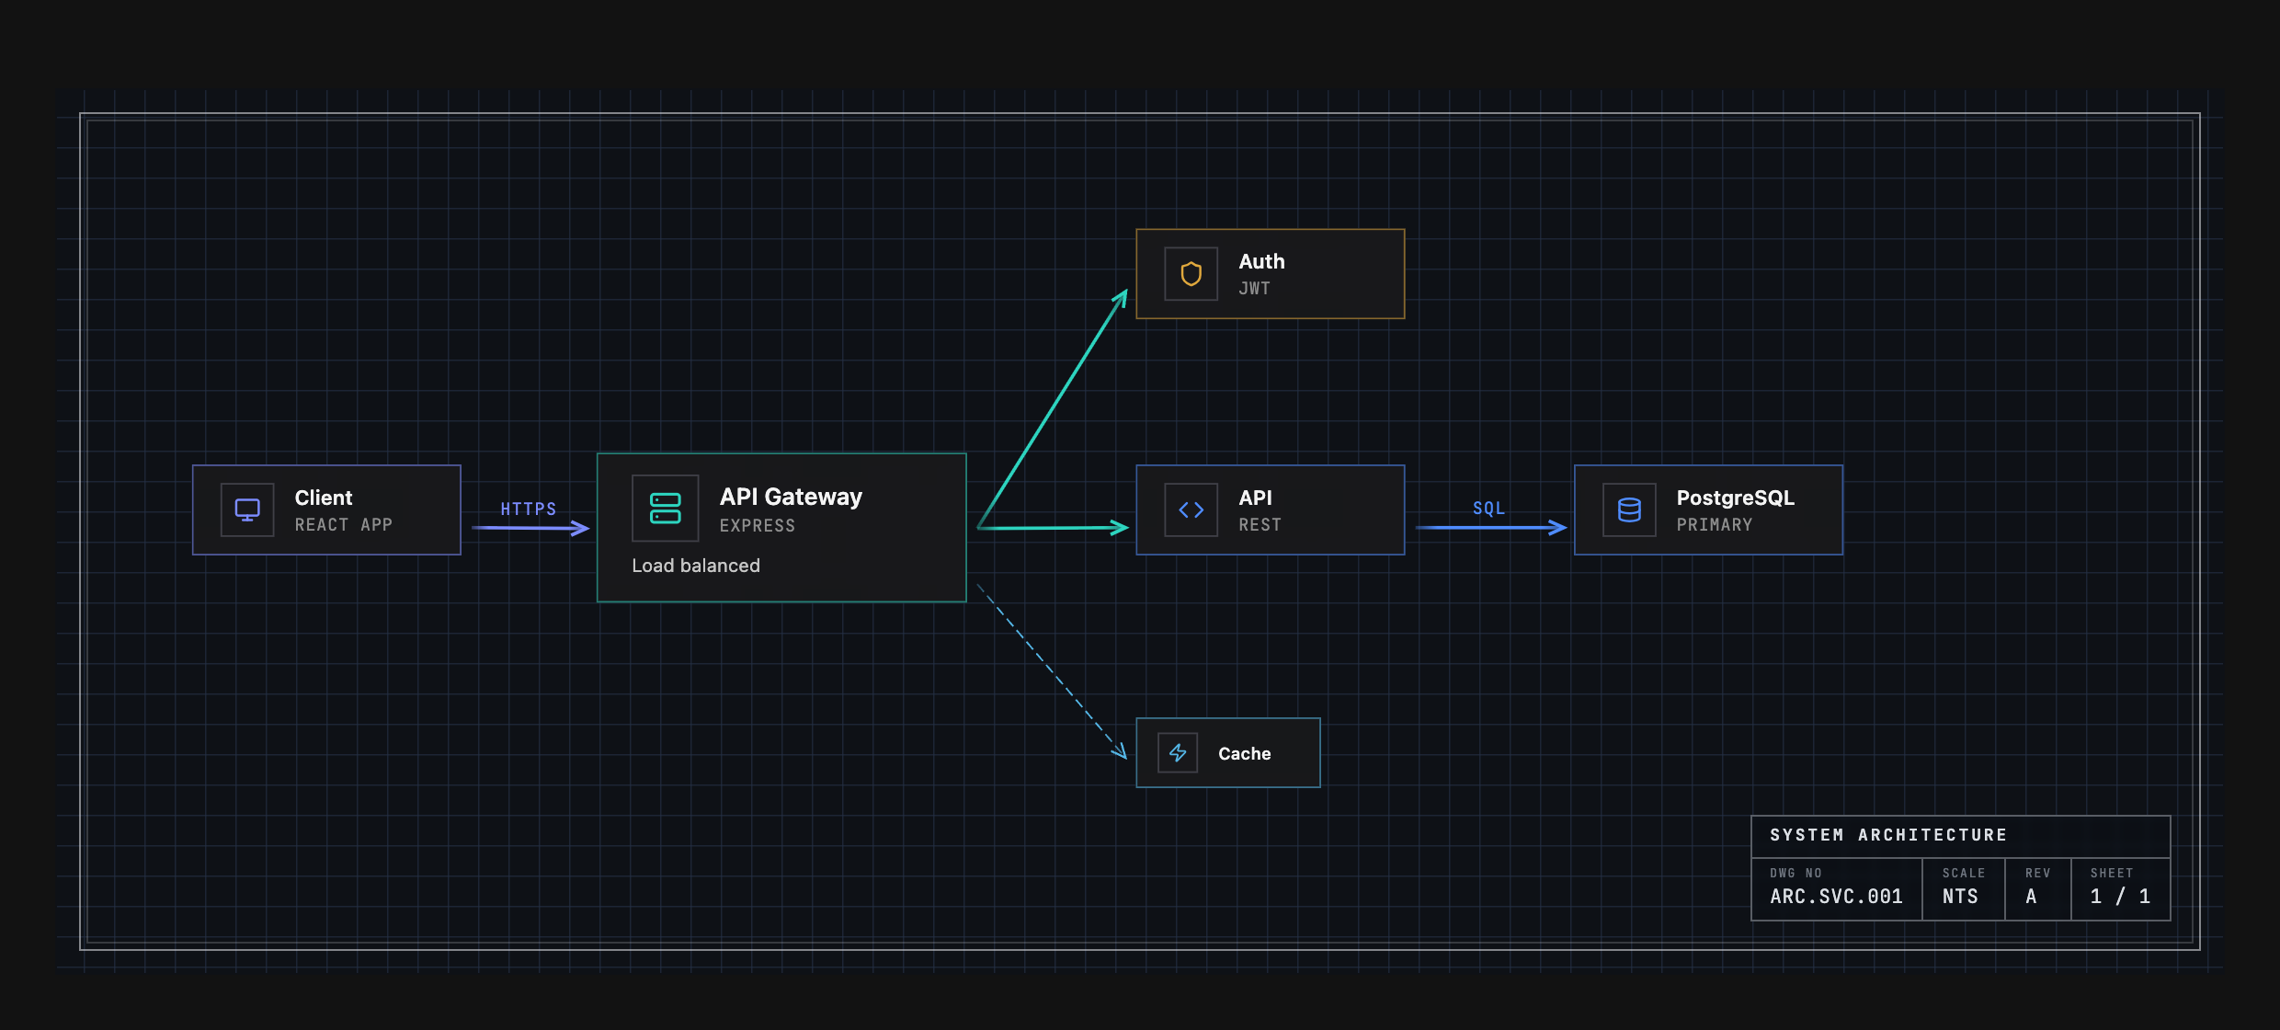Image resolution: width=2280 pixels, height=1030 pixels.
Task: Select sheet value 1 / 1
Action: [2120, 896]
